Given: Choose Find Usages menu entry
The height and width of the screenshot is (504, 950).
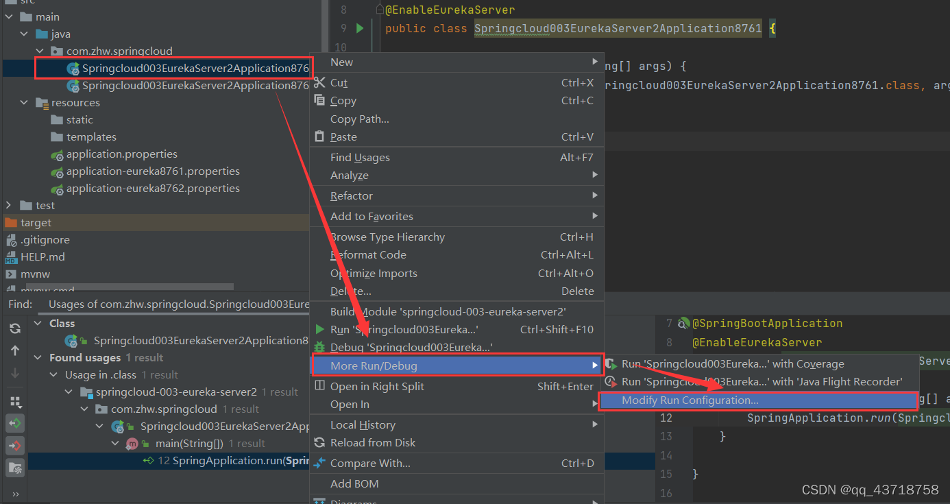Looking at the screenshot, I should click(456, 157).
